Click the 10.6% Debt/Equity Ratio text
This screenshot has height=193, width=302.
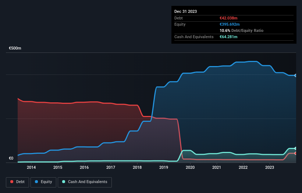click(x=242, y=30)
